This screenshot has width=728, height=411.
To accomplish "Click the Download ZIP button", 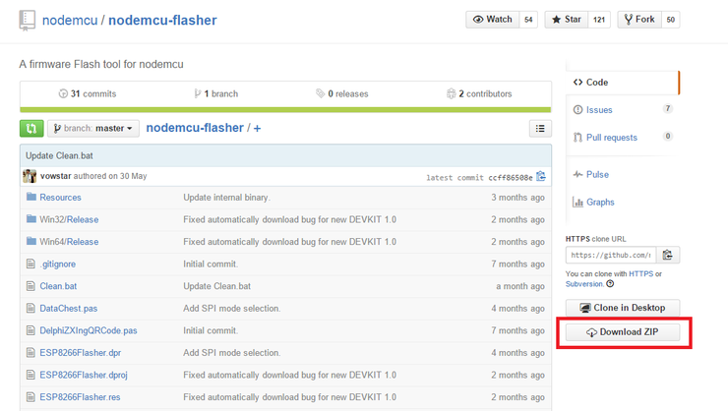I will click(x=623, y=332).
